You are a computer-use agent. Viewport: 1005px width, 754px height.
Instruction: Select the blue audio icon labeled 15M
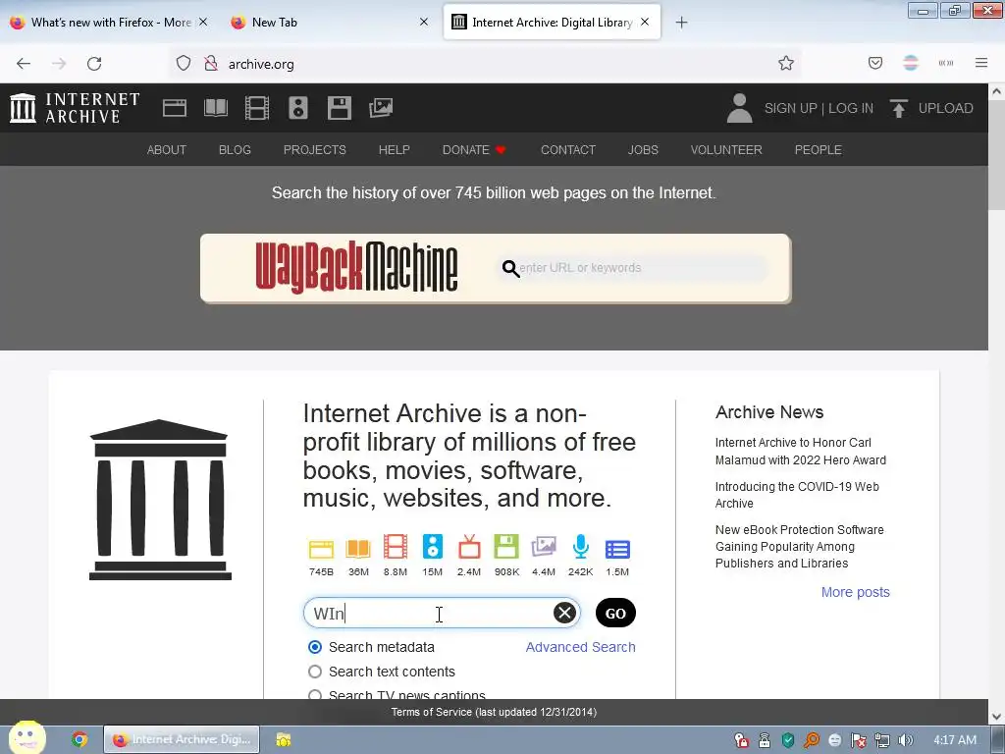433,547
